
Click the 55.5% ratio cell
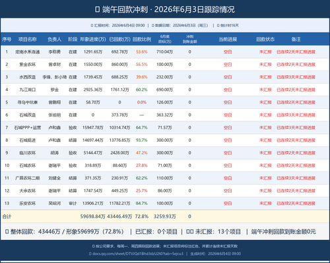click(x=142, y=65)
